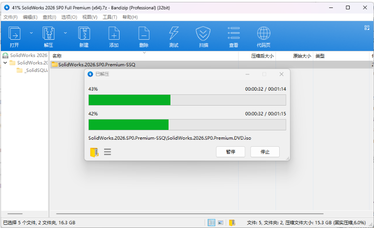Open the 工具(T) menu
374x228 pixels.
[110, 17]
